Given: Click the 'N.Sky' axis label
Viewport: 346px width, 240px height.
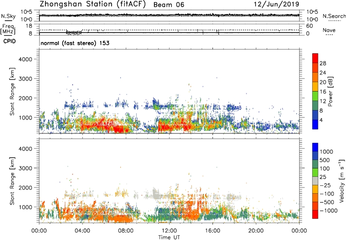Looking at the screenshot, I should (8, 16).
